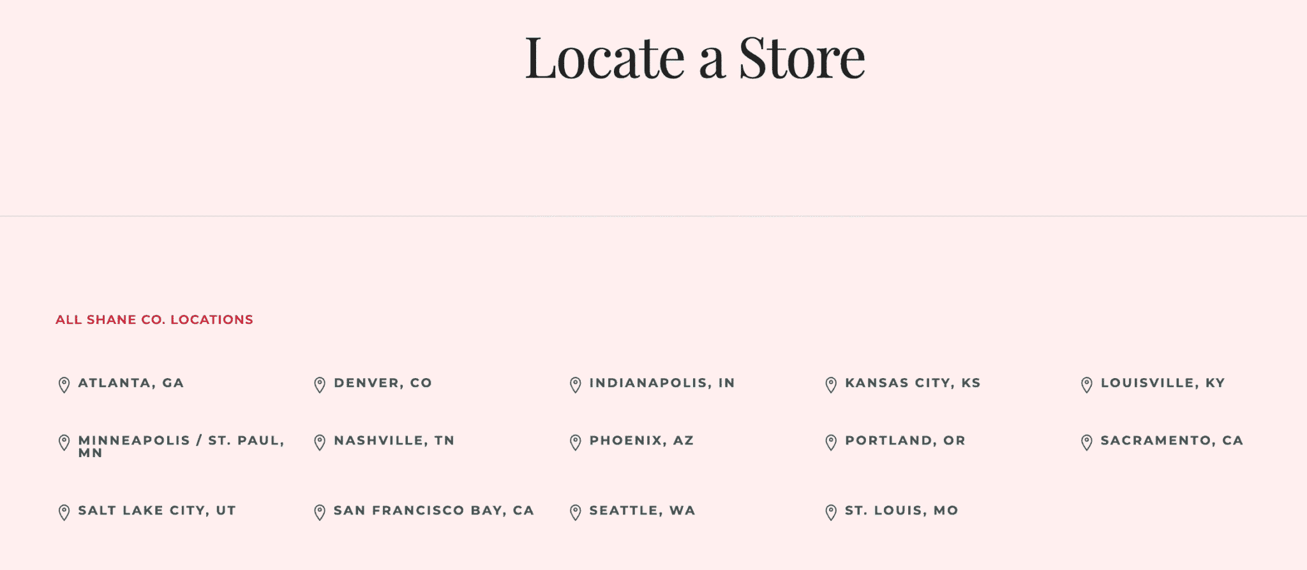Image resolution: width=1307 pixels, height=570 pixels.
Task: Click the Denver, CO map pin icon
Action: coord(320,383)
